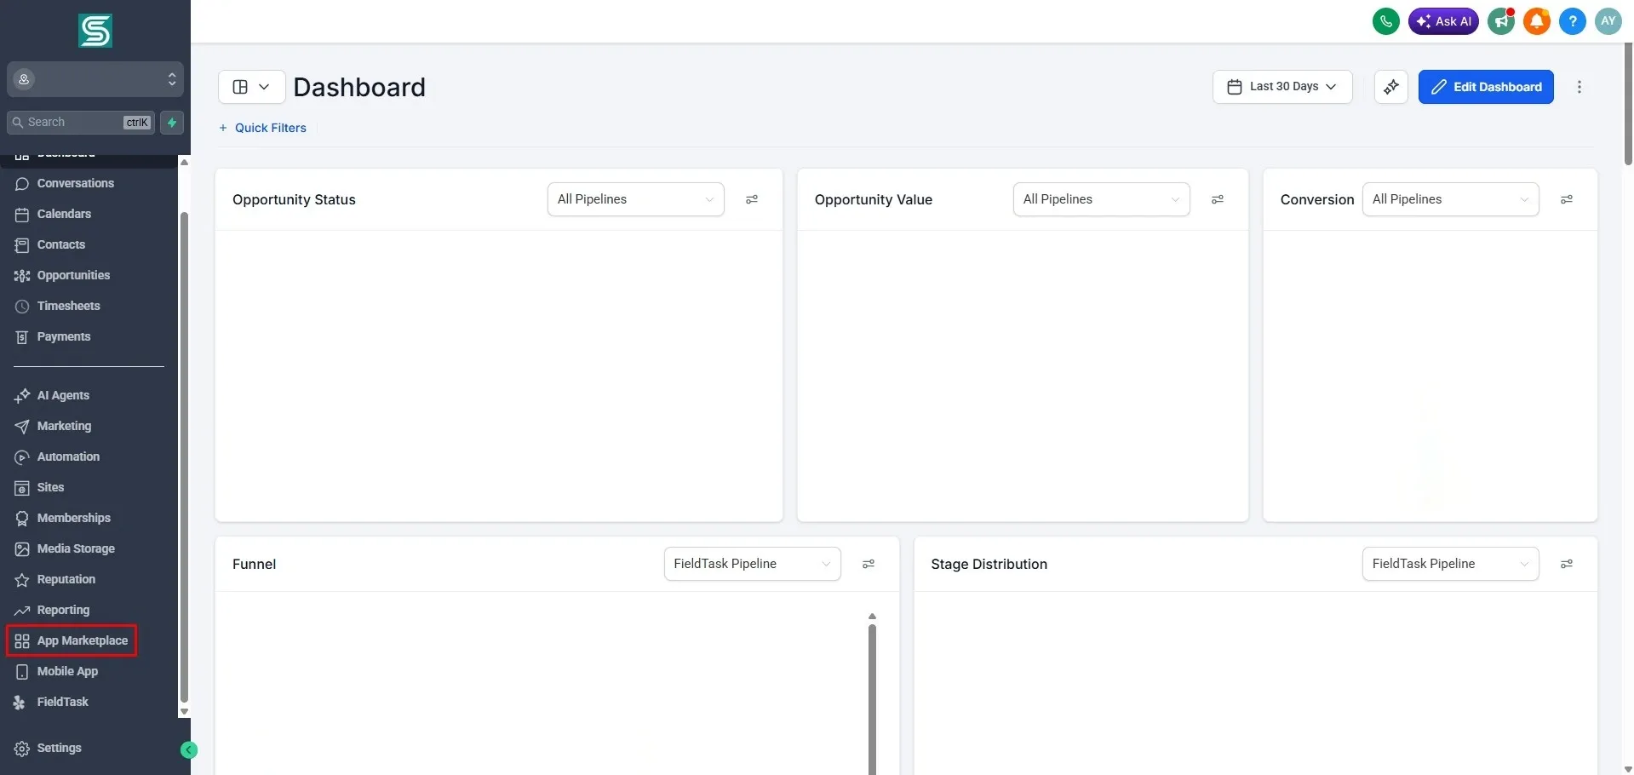Viewport: 1634px width, 775px height.
Task: Collapse sidebar with green arrow button
Action: click(x=189, y=750)
